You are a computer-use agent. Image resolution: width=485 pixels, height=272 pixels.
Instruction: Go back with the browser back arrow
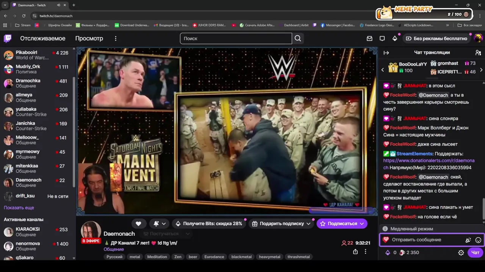coord(5,16)
